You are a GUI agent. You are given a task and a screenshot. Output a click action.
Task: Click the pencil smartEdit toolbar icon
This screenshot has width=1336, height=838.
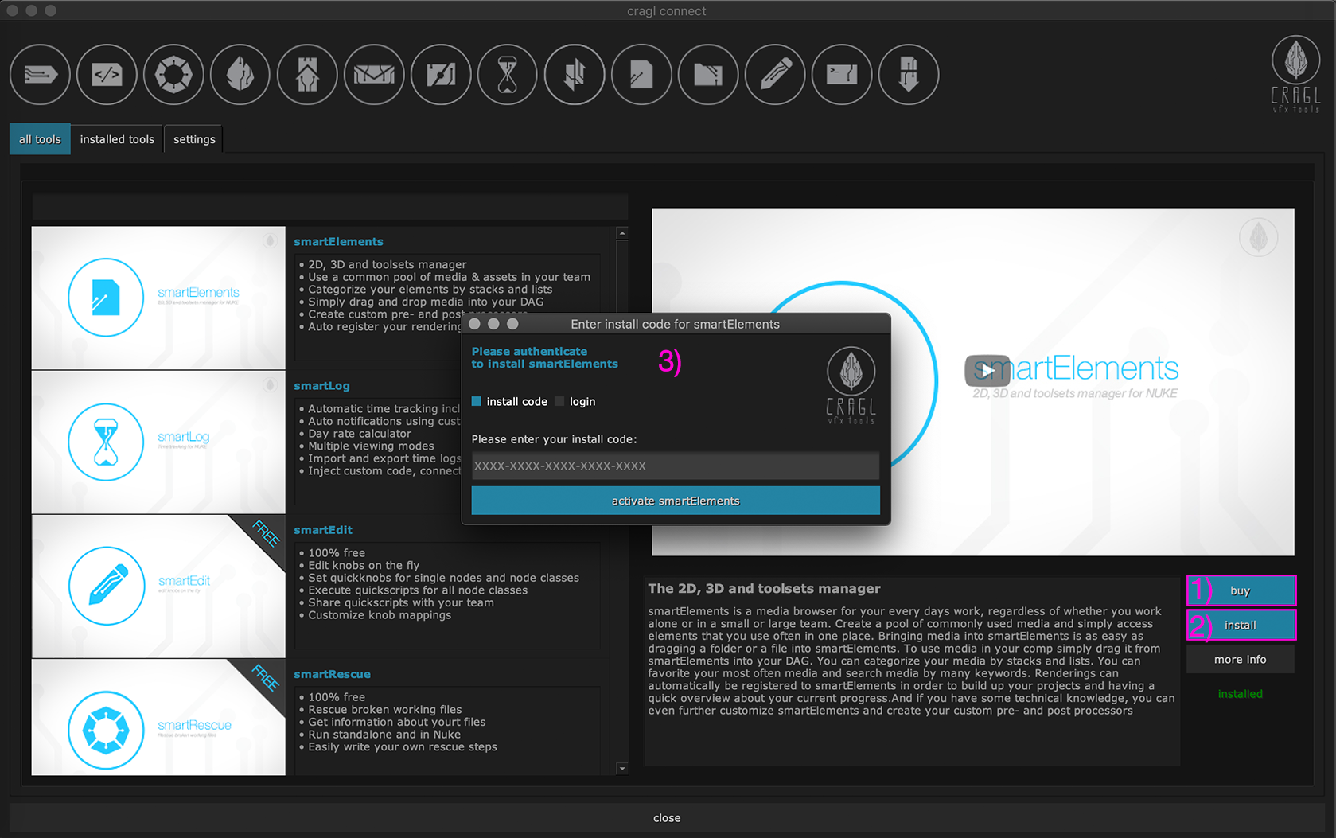click(x=775, y=75)
